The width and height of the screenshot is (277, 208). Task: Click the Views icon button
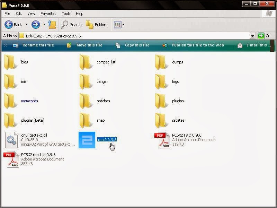(117, 25)
